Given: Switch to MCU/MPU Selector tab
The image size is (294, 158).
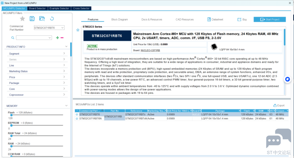Looking at the screenshot, I should pyautogui.click(x=14, y=9).
